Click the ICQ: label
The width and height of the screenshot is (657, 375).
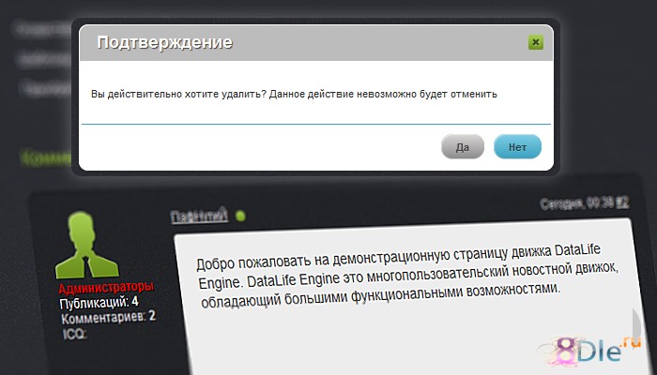click(74, 334)
